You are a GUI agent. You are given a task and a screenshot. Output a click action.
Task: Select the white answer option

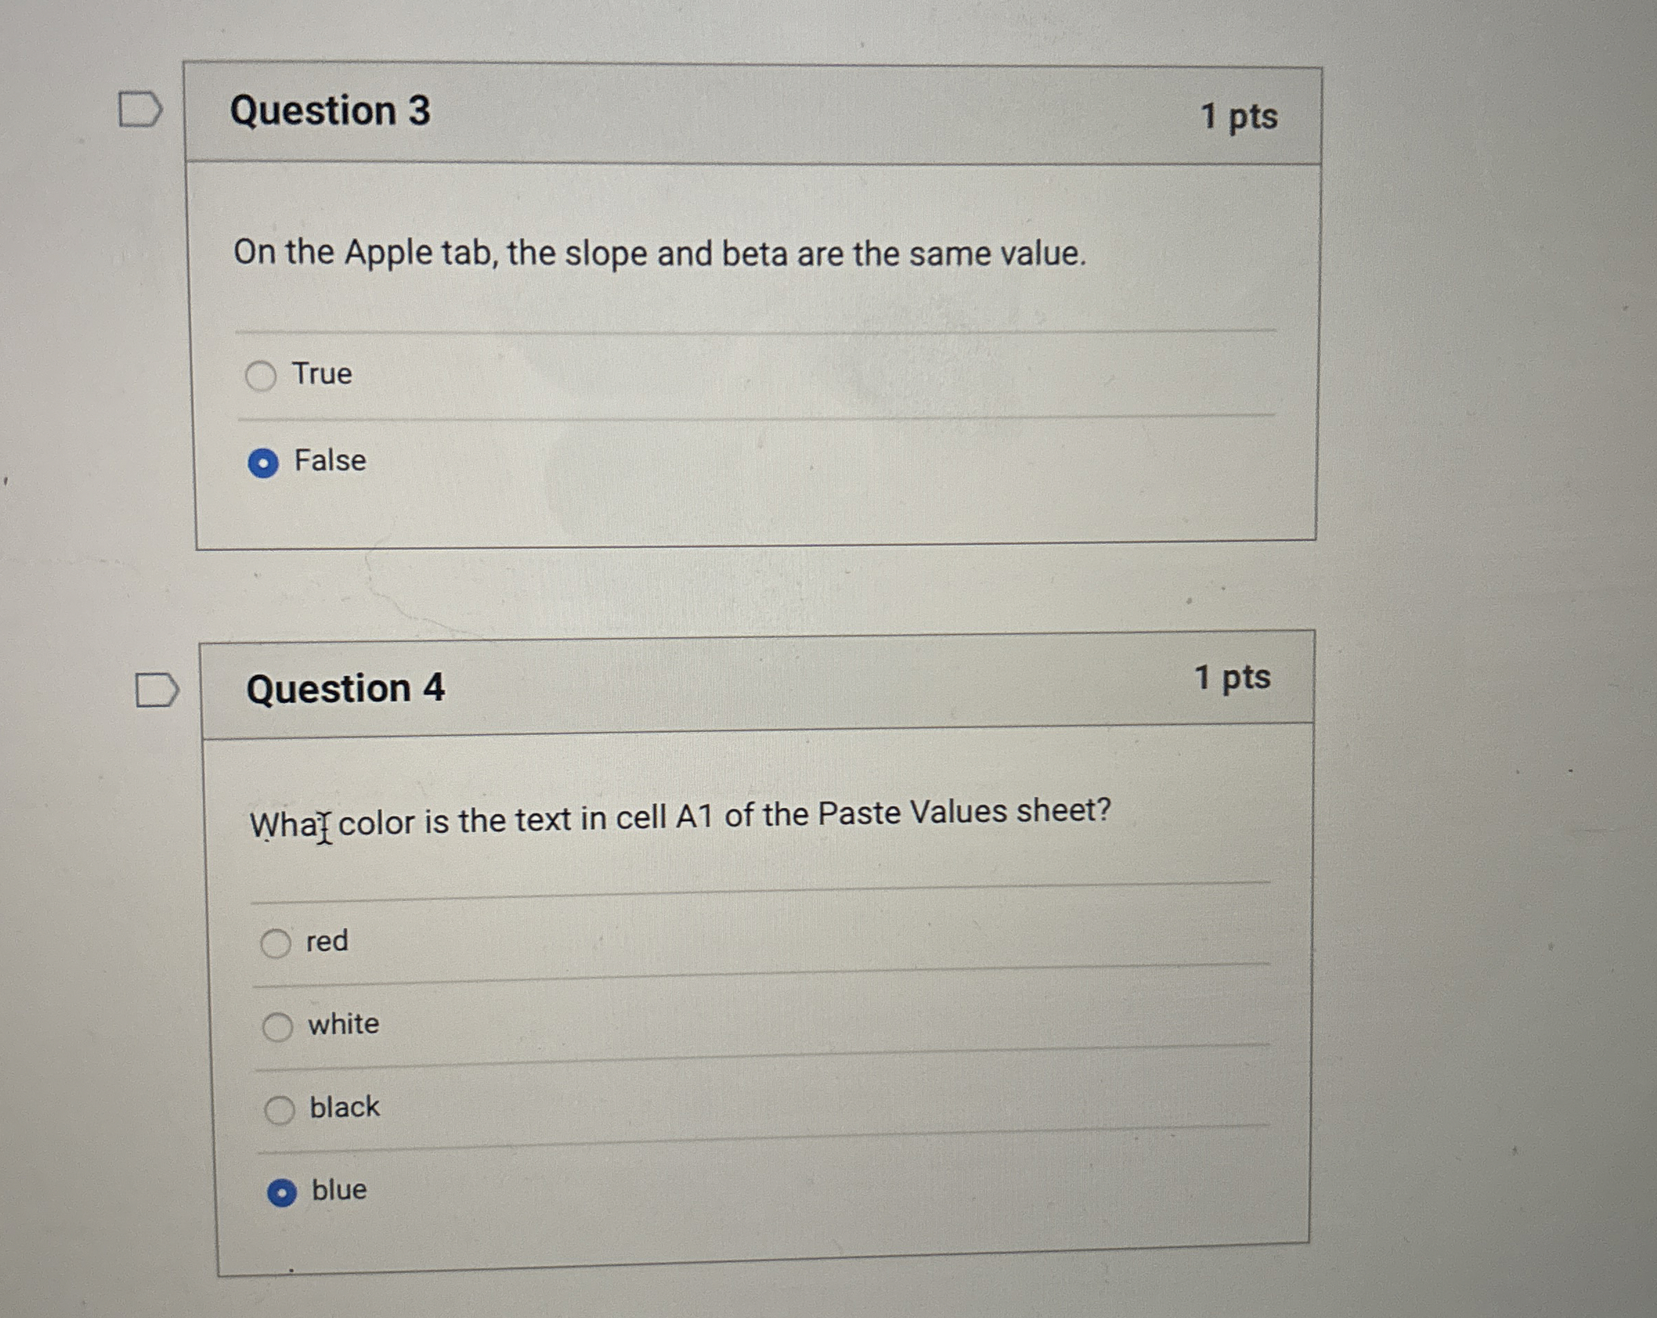click(279, 1025)
